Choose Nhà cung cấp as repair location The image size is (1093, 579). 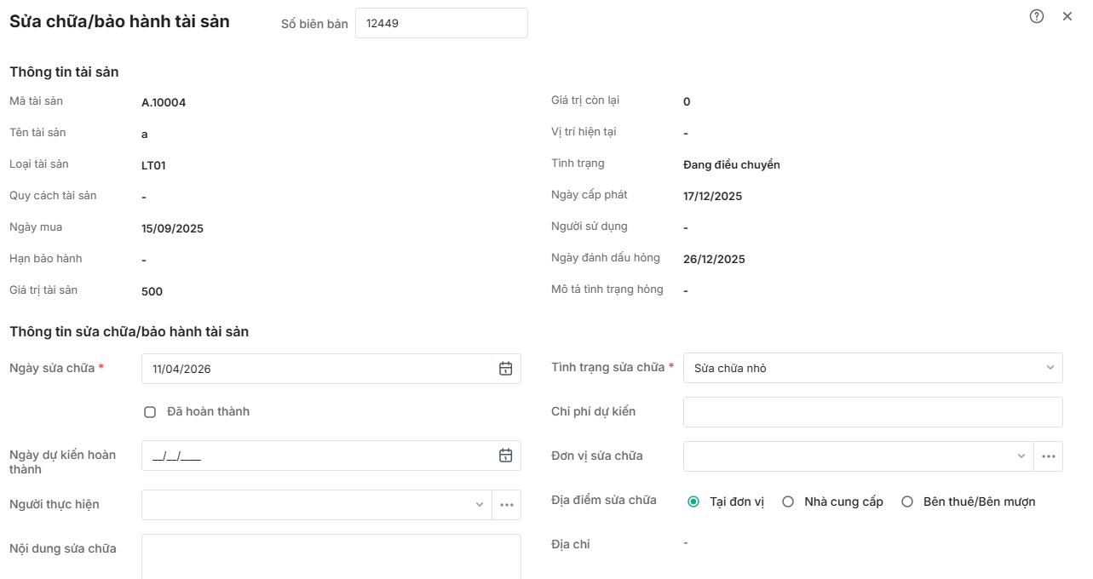788,502
